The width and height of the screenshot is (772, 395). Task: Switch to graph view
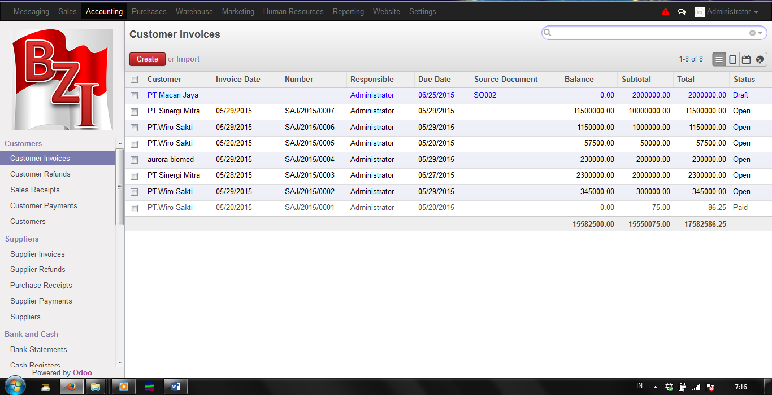click(760, 59)
